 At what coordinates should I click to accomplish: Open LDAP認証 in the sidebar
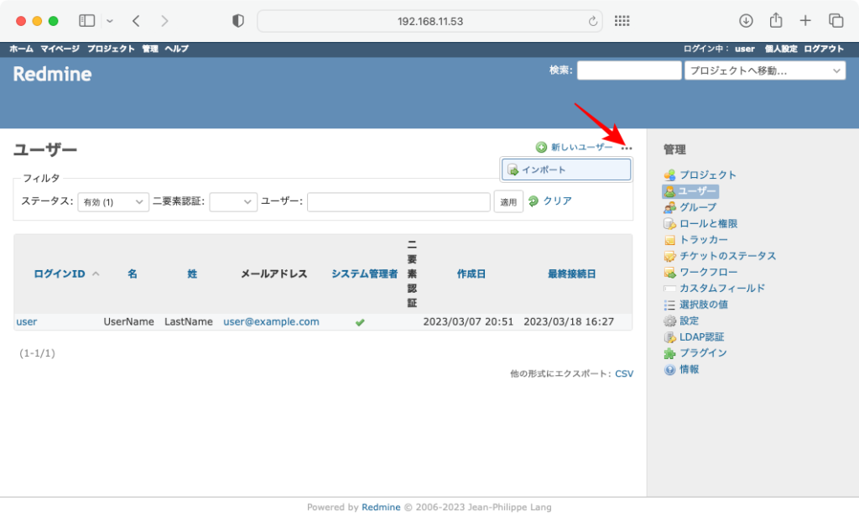pos(702,337)
